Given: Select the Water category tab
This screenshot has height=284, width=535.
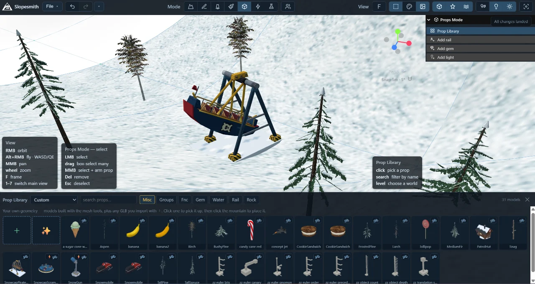Looking at the screenshot, I should click(x=218, y=200).
